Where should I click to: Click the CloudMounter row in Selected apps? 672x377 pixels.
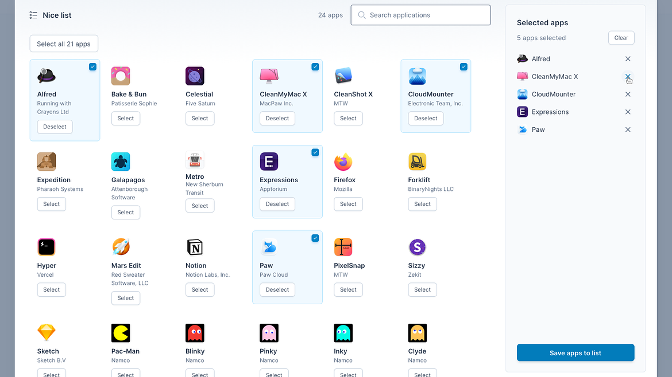tap(575, 94)
